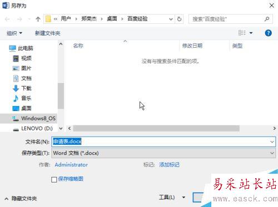Open the 视频 folder in sidebar
Viewport: 278px width, 207px height.
coord(22,58)
